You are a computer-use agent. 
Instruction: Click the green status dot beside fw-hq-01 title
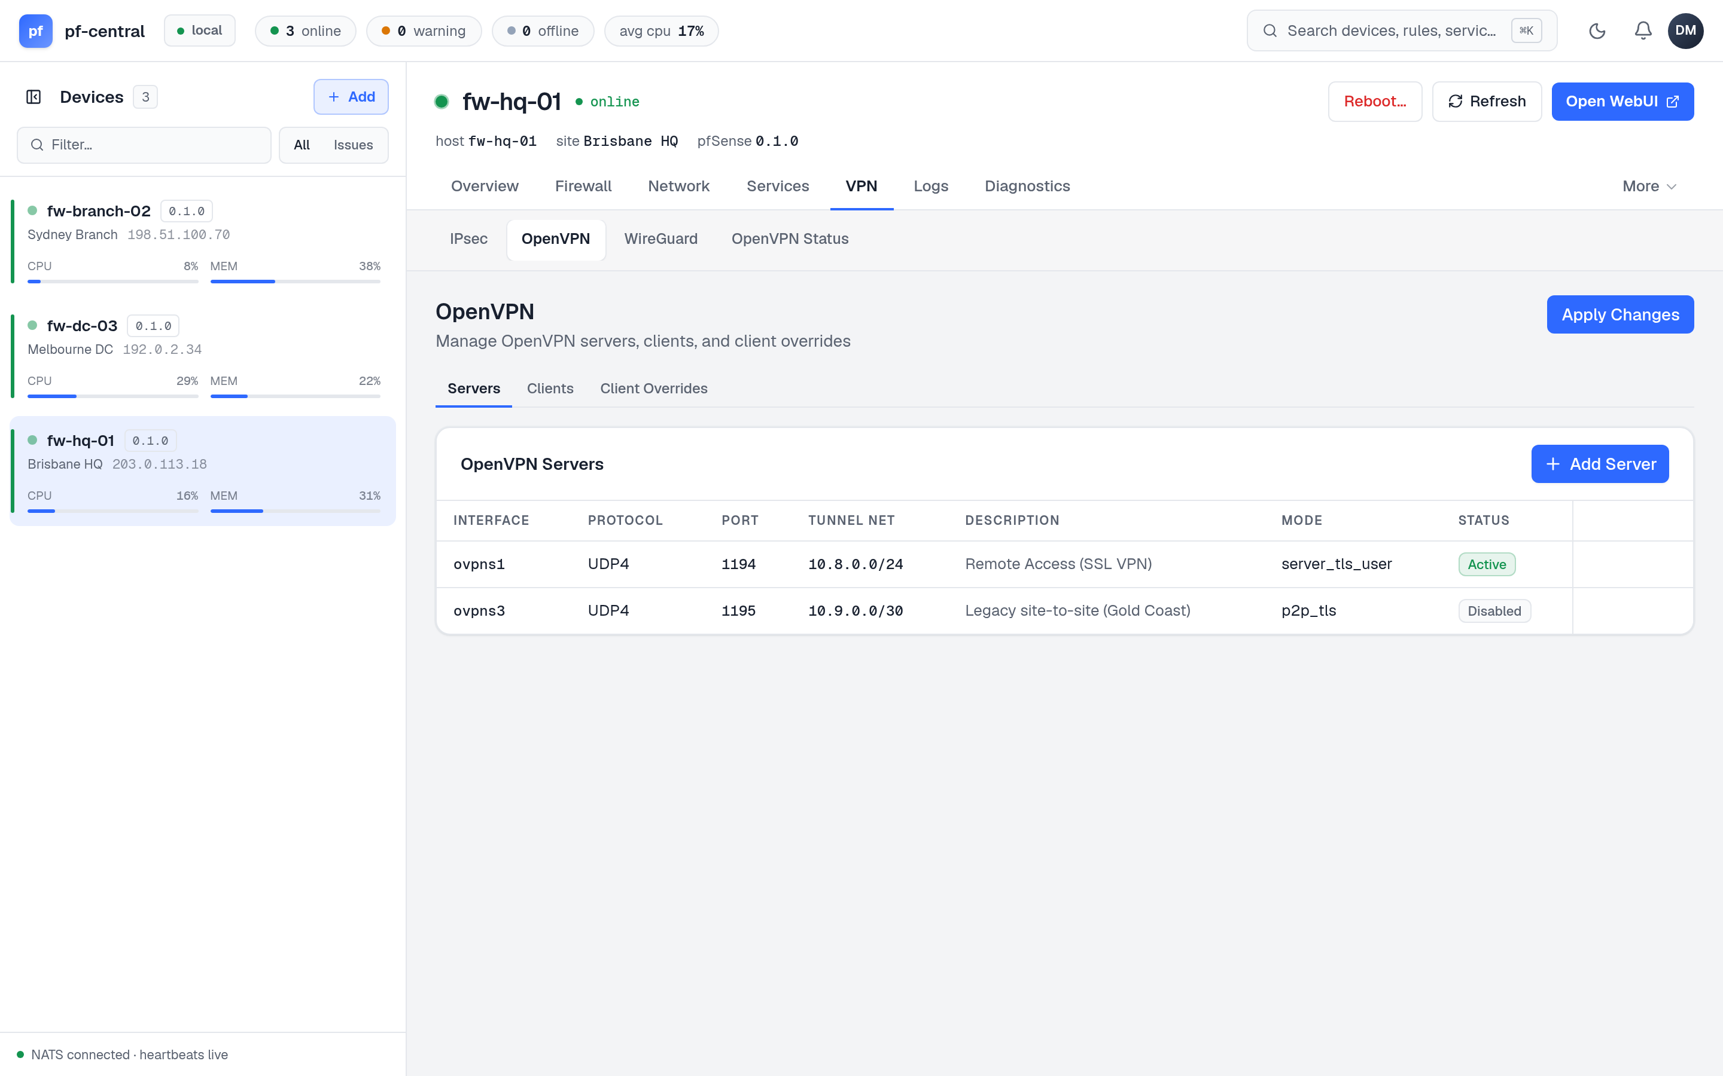442,102
